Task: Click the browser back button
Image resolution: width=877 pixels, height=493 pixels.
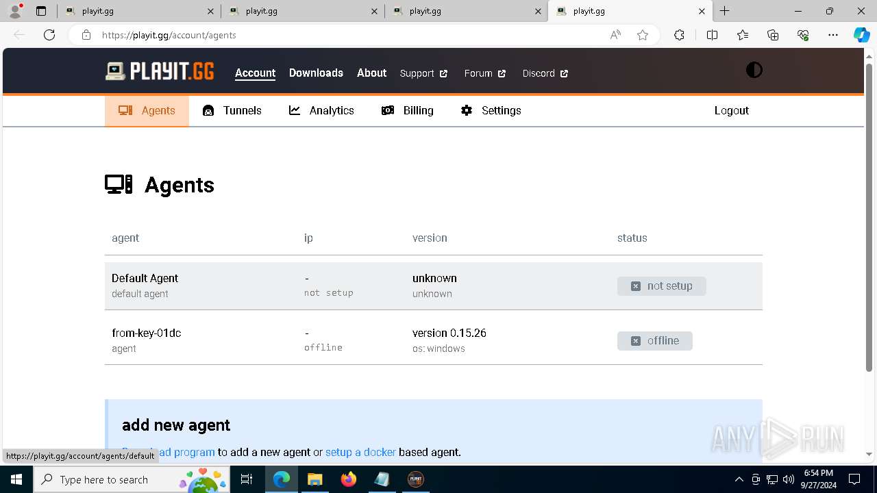Action: click(19, 35)
